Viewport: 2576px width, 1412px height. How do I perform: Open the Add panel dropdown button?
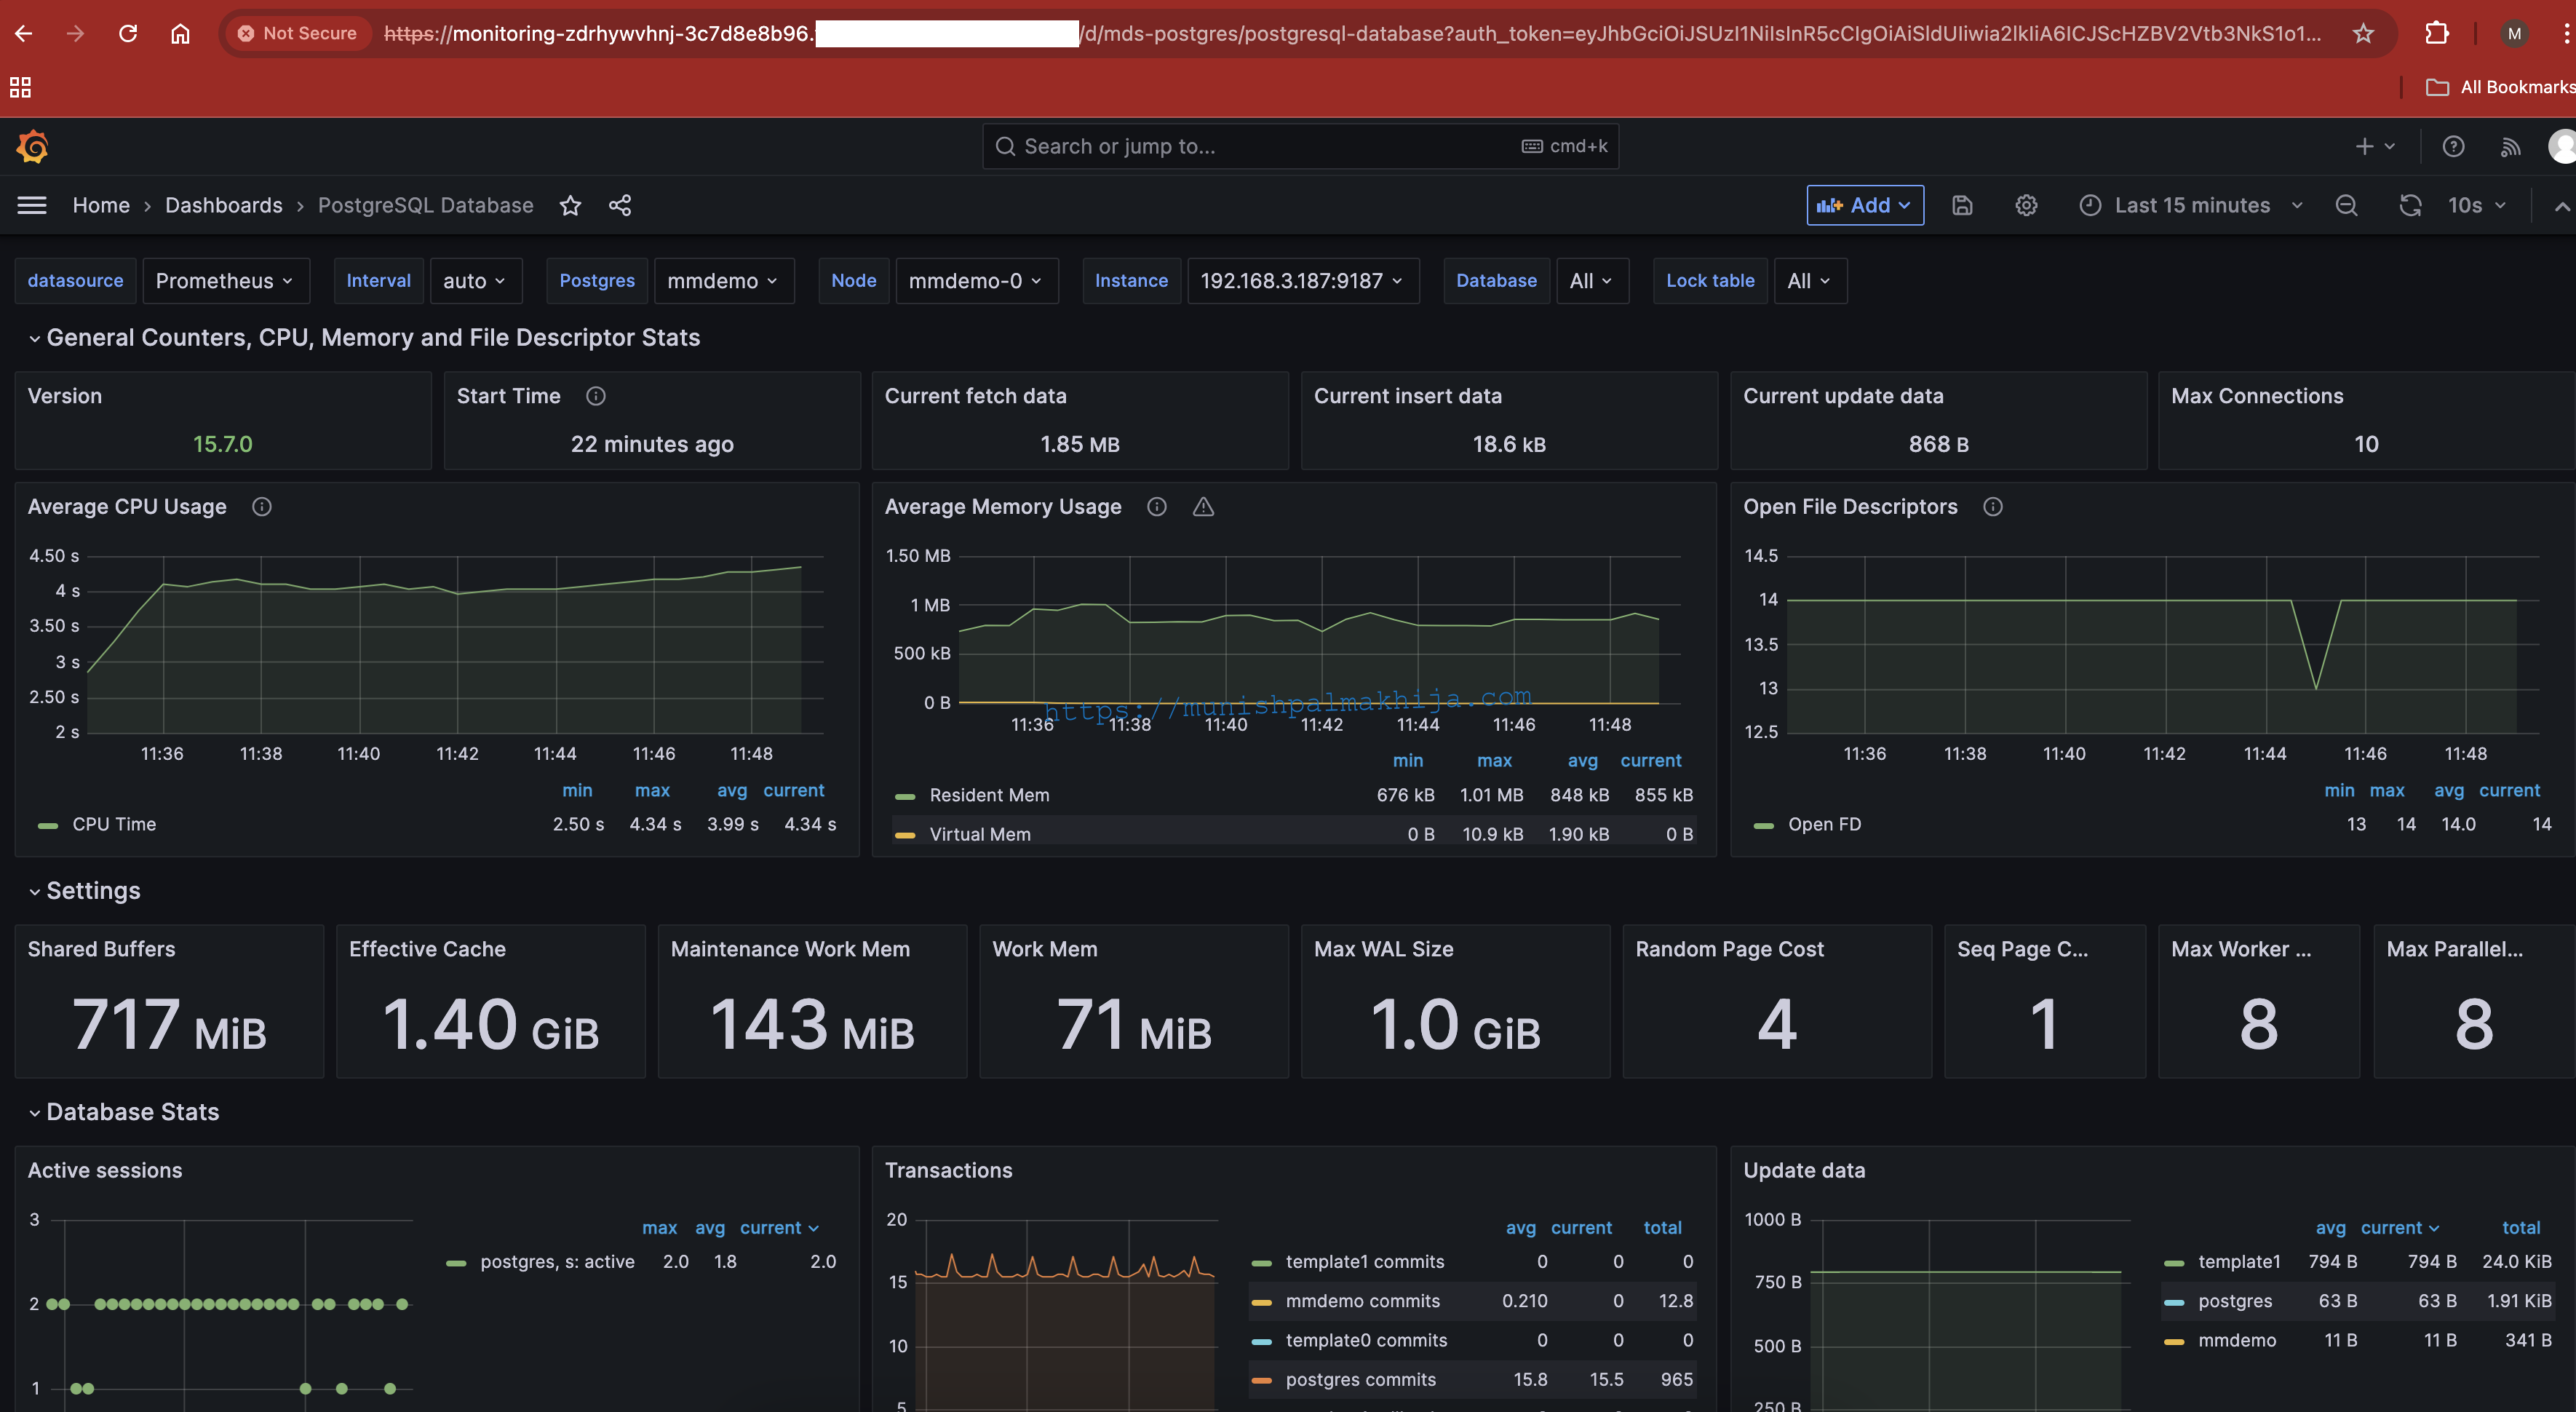coord(1864,205)
